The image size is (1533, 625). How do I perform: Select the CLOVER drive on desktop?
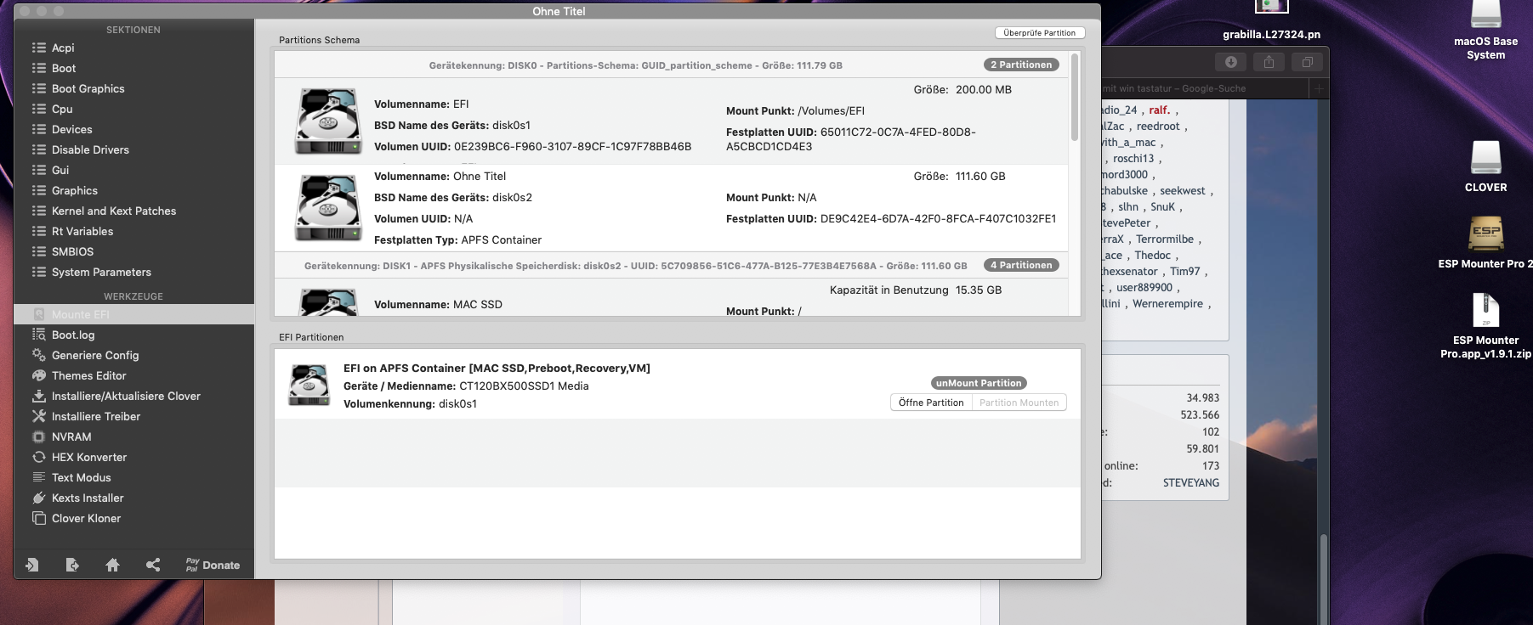[x=1485, y=166]
